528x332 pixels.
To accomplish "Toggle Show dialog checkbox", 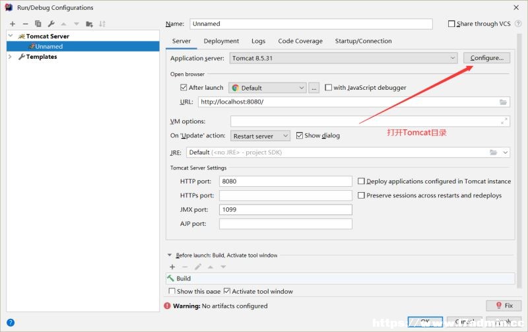I will coord(300,135).
